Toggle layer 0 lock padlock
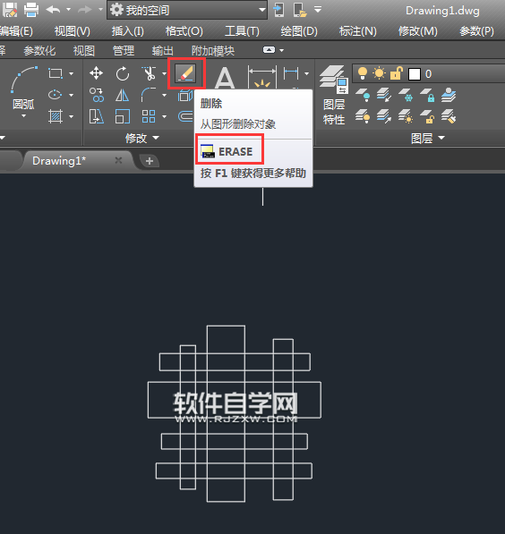Viewport: 505px width, 534px height. pyautogui.click(x=397, y=73)
